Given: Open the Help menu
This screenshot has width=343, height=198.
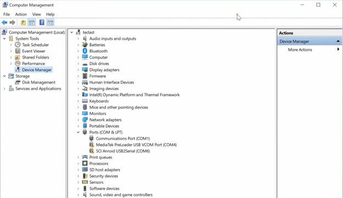Looking at the screenshot, I should (x=51, y=14).
